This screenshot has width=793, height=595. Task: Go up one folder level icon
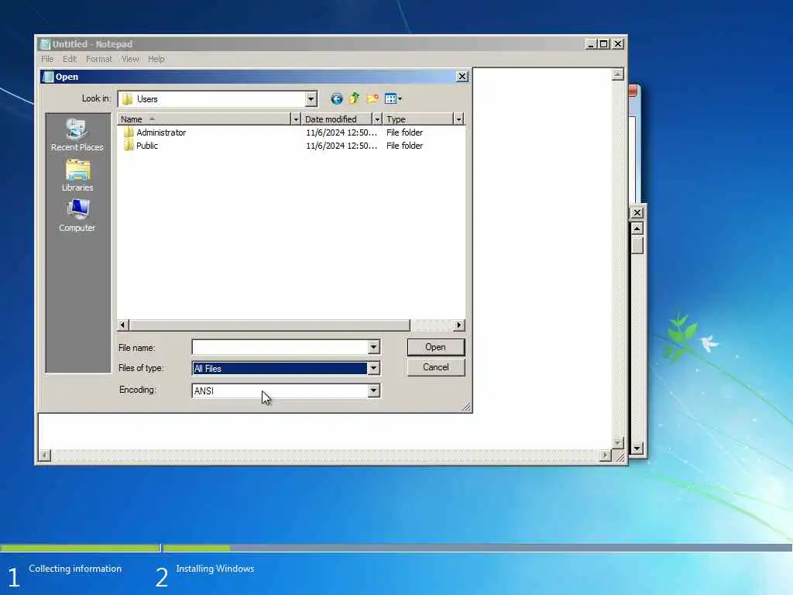[x=354, y=98]
